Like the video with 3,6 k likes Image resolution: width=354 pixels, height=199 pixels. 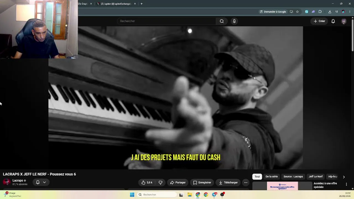click(147, 182)
